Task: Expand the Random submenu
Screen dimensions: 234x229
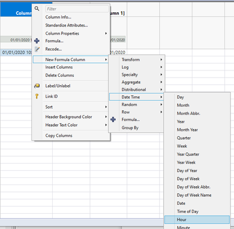Action: click(x=136, y=105)
